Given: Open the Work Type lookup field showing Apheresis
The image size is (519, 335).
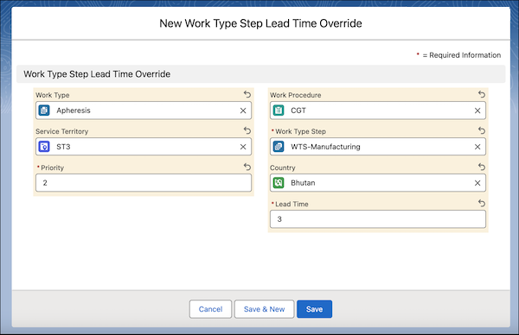Looking at the screenshot, I should coord(144,111).
